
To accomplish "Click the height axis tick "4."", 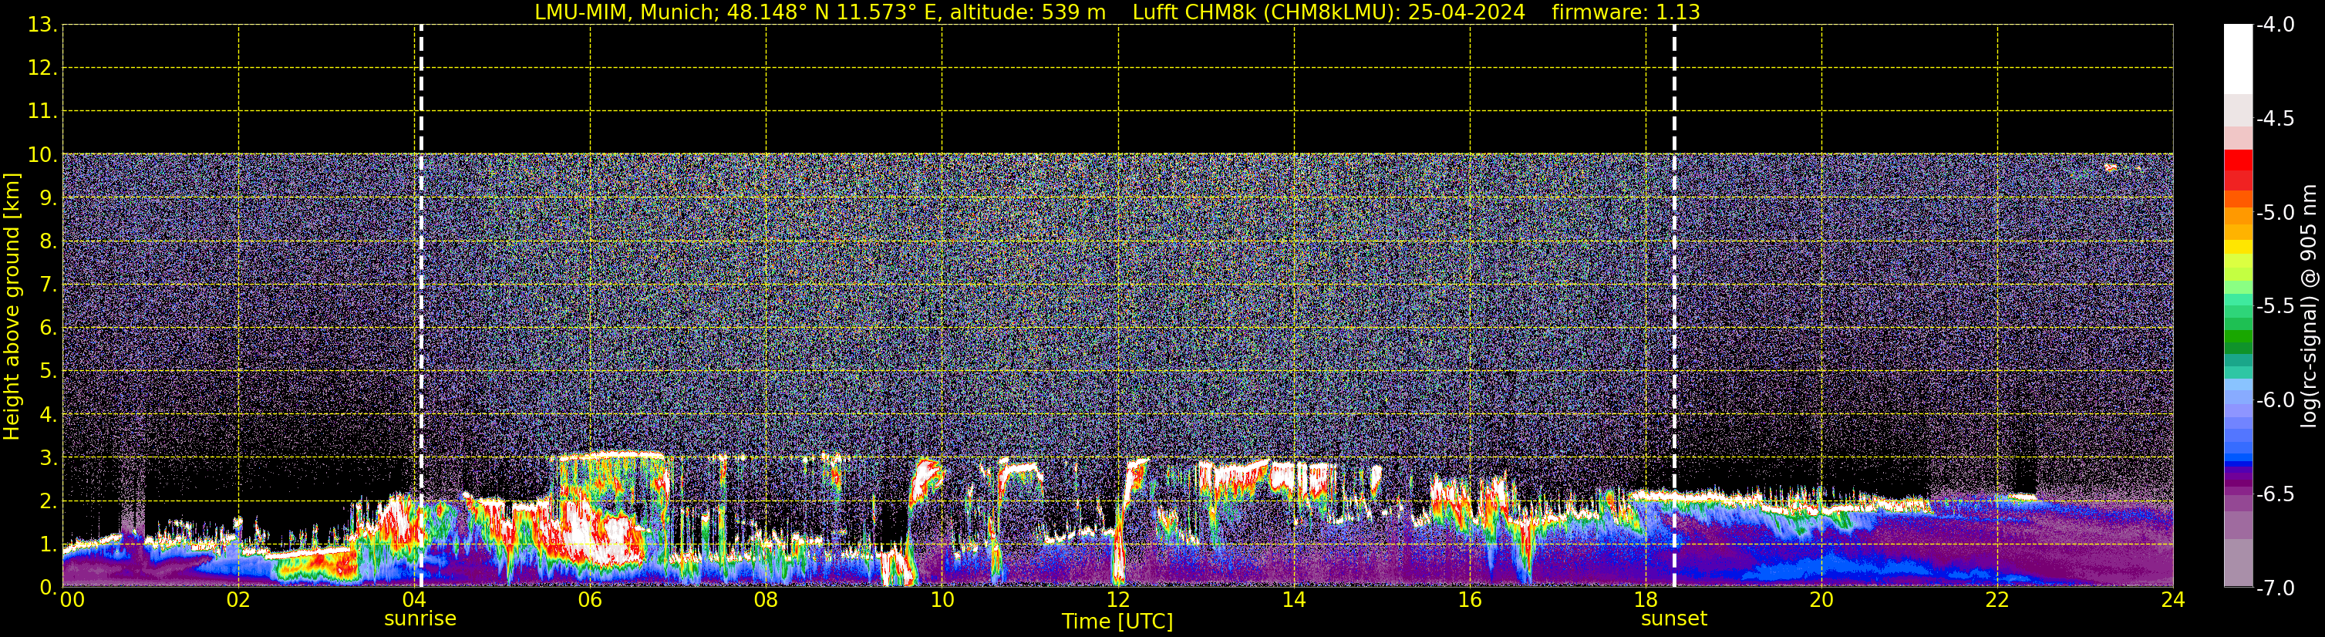I will [x=48, y=415].
